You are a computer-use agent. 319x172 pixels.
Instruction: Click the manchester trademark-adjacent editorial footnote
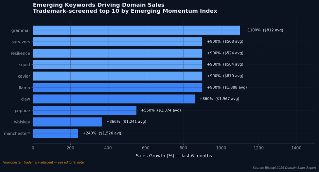[x=43, y=163]
